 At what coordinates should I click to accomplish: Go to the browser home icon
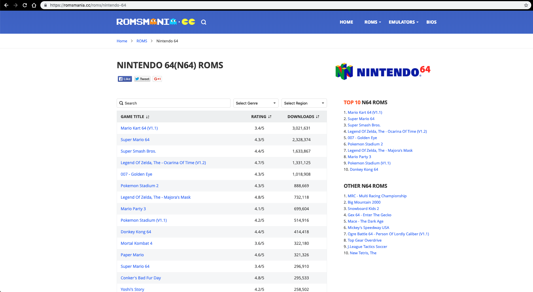(x=34, y=5)
